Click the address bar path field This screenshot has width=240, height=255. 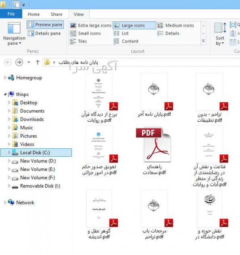click(x=141, y=62)
